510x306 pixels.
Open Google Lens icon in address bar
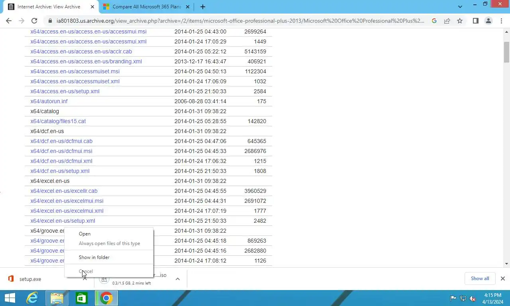434,21
